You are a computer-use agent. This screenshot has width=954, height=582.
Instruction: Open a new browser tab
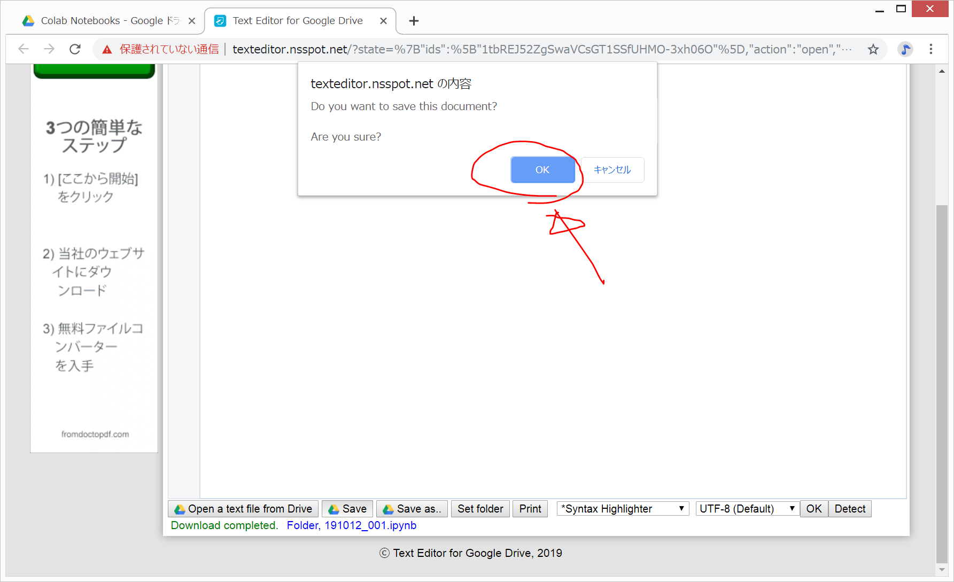[414, 21]
